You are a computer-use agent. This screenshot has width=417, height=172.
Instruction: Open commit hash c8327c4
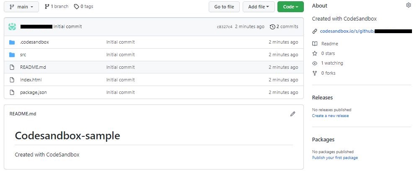[224, 27]
